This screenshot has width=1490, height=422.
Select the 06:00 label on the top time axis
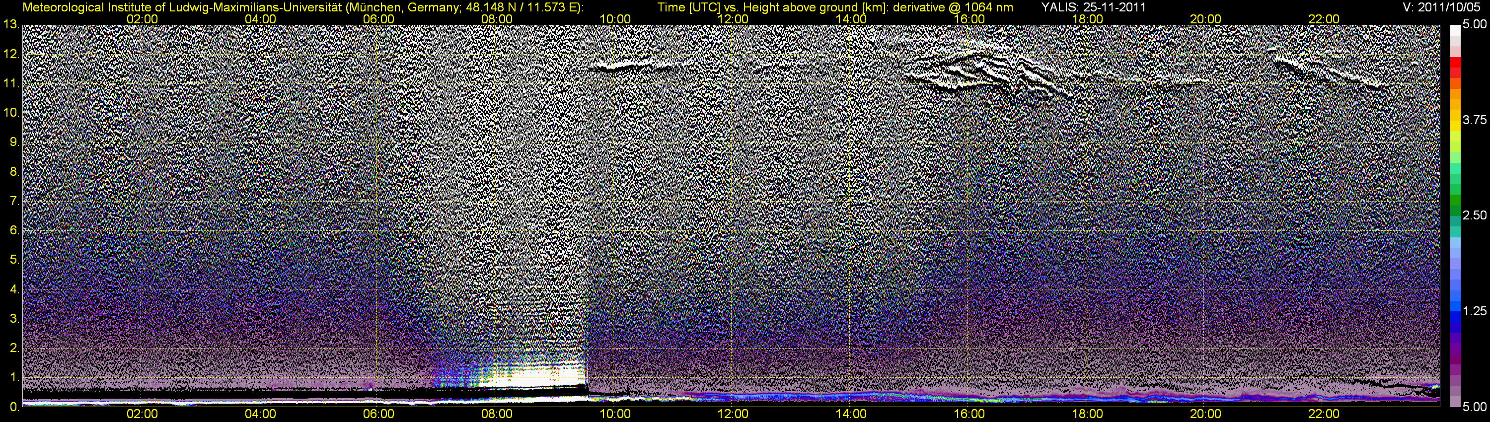coord(378,19)
